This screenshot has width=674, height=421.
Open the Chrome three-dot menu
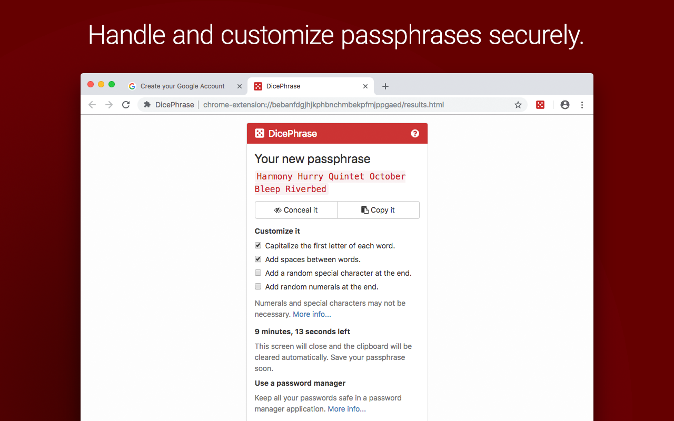[x=582, y=105]
